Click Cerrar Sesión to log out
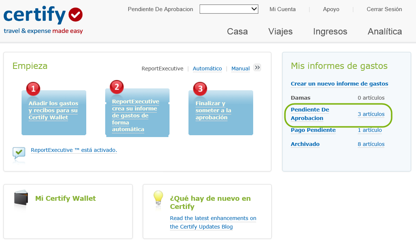Image resolution: width=416 pixels, height=243 pixels. (384, 9)
